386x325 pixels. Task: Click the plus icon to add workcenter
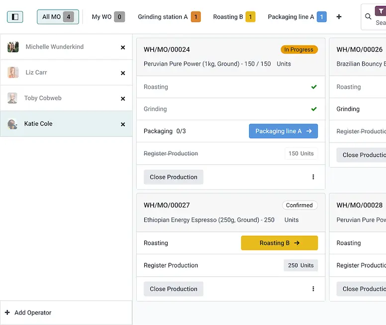tap(339, 17)
